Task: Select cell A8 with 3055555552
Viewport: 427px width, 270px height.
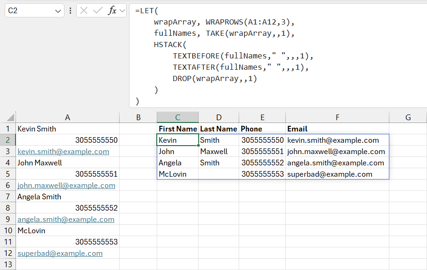Action: [67, 208]
